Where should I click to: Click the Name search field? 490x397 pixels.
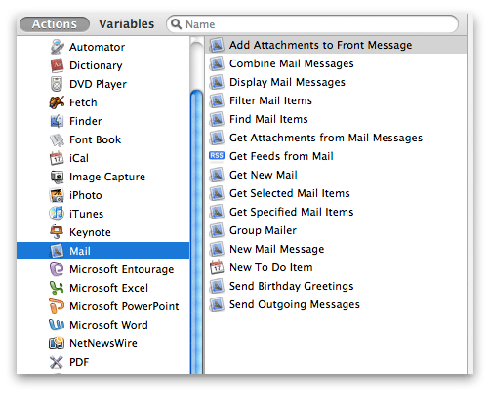(312, 24)
